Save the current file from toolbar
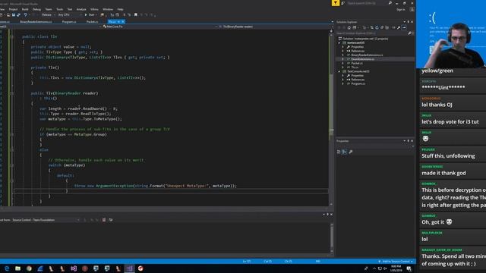The height and width of the screenshot is (273, 486). click(x=14, y=15)
